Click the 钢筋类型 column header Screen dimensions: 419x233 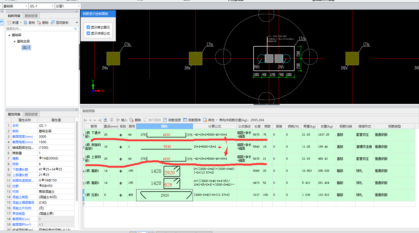394,126
